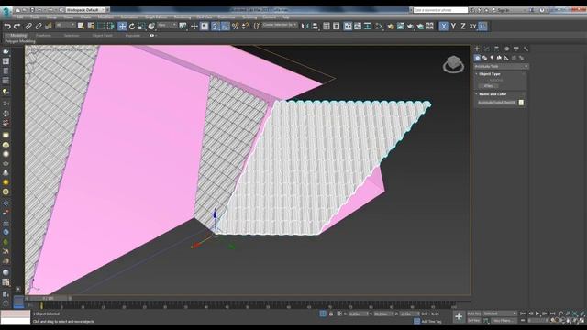587x330 pixels.
Task: Click the ViewCube in the viewport
Action: click(x=453, y=64)
